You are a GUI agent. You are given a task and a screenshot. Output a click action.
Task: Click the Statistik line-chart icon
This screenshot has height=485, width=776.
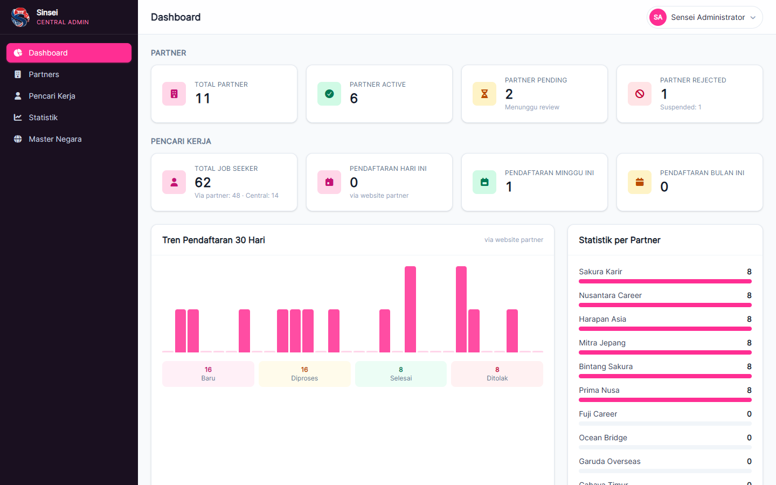(18, 117)
